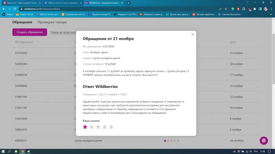The height and width of the screenshot is (154, 275).
Task: Open the Windows notification center
Action: pyautogui.click(x=269, y=151)
